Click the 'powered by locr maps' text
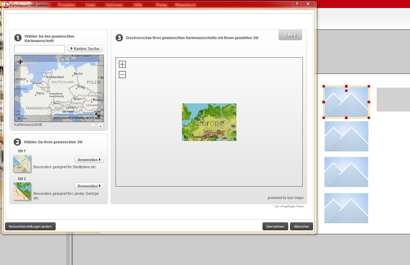Viewport: 410px width, 265px height. pos(286,198)
